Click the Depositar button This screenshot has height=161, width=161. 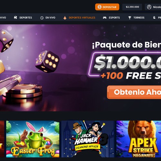107,7
